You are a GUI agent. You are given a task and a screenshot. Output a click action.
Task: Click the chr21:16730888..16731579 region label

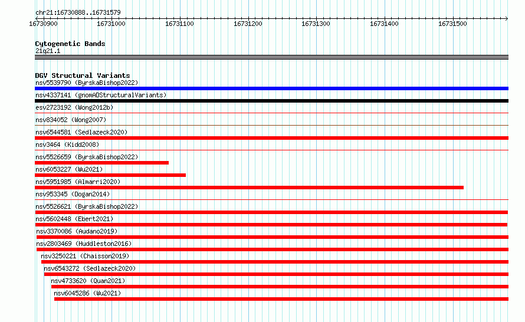point(78,12)
